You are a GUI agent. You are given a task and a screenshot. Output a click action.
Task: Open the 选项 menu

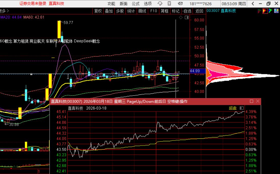[148, 4]
